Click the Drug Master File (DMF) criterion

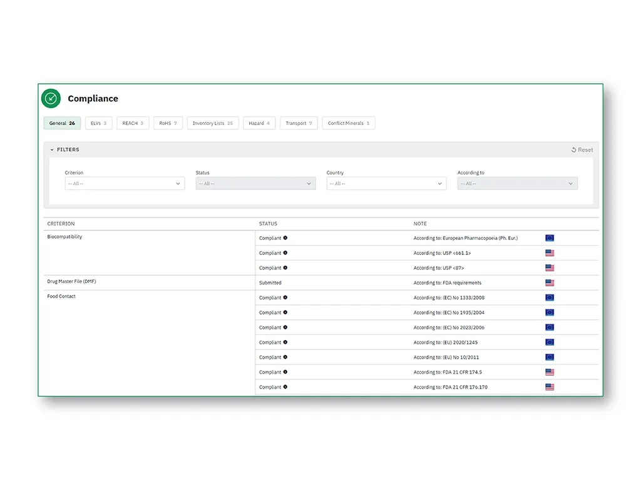[x=71, y=282]
